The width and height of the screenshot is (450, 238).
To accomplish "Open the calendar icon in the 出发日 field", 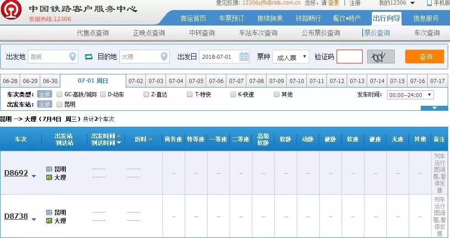I will pos(244,57).
